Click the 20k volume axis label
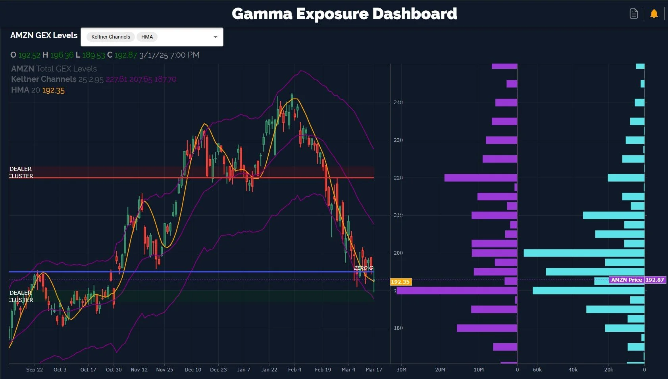 tap(608, 370)
